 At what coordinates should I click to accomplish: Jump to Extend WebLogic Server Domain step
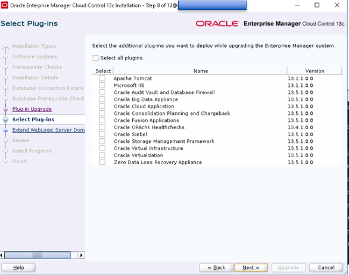tap(48, 130)
